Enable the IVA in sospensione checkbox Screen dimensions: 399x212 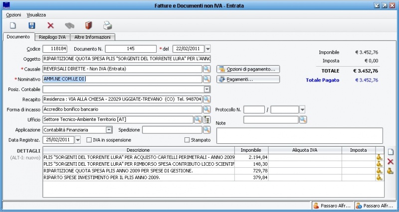(x=89, y=140)
